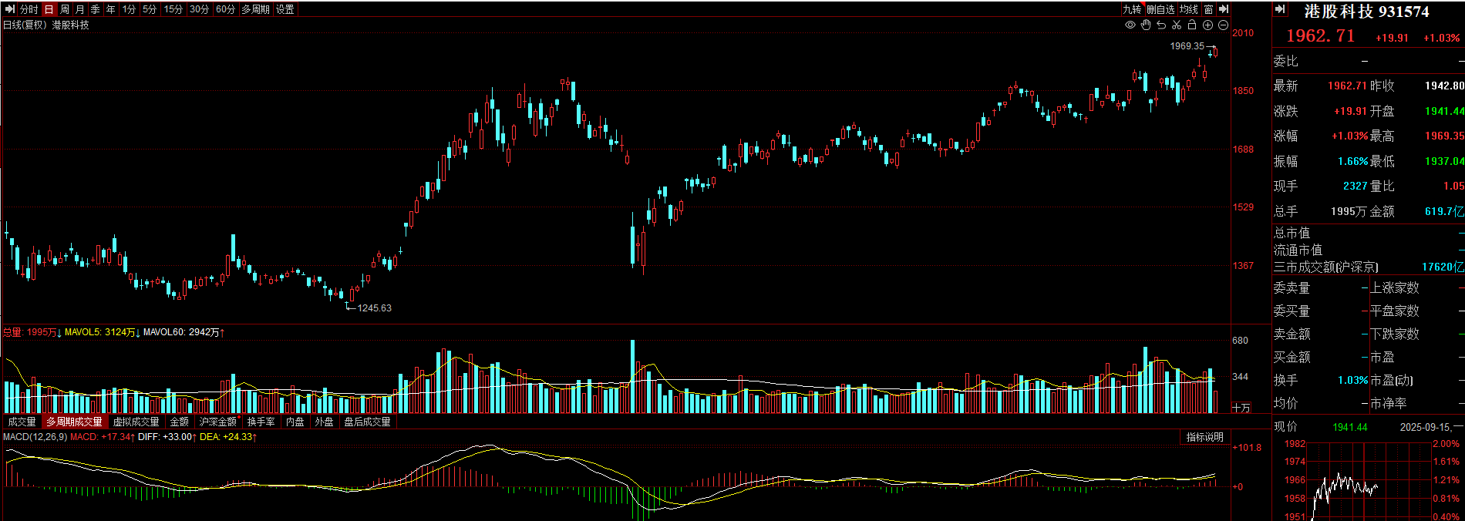Click the 指标说明 button
Screen dimensions: 1465x521
pos(1204,437)
